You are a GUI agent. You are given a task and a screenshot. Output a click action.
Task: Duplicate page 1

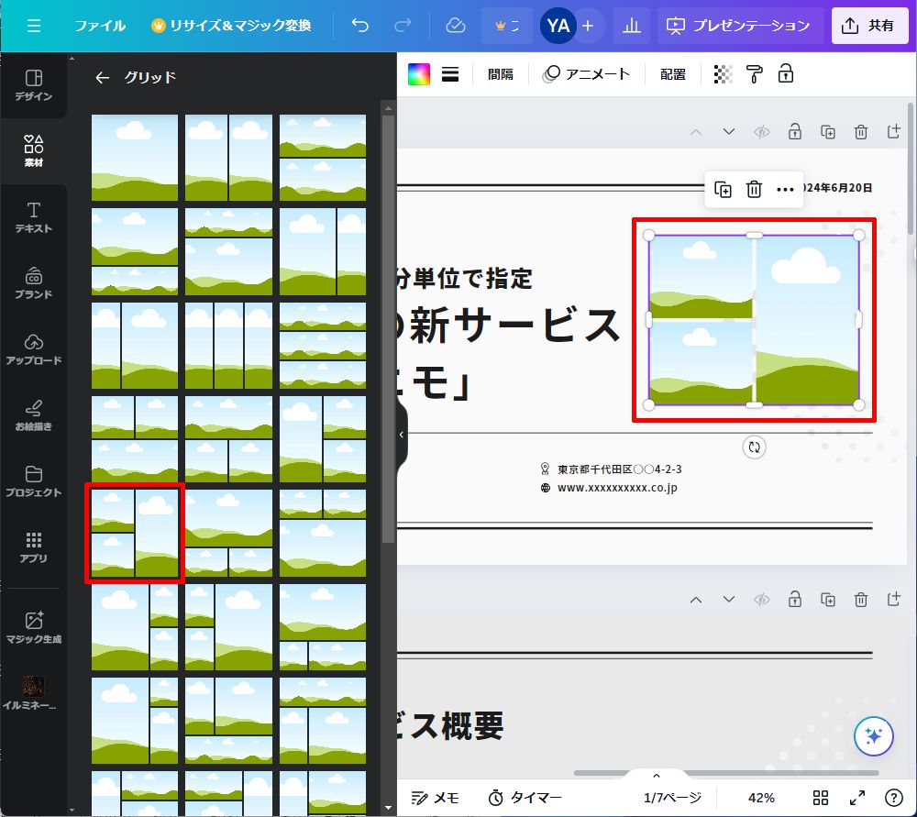point(827,132)
